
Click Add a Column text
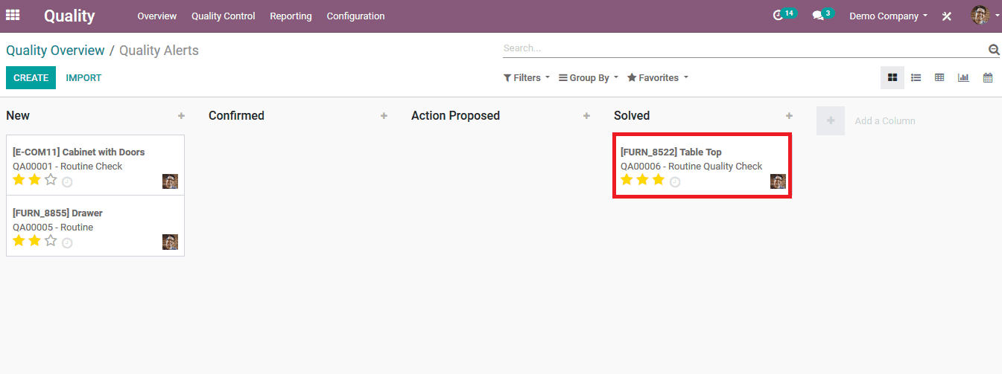885,121
